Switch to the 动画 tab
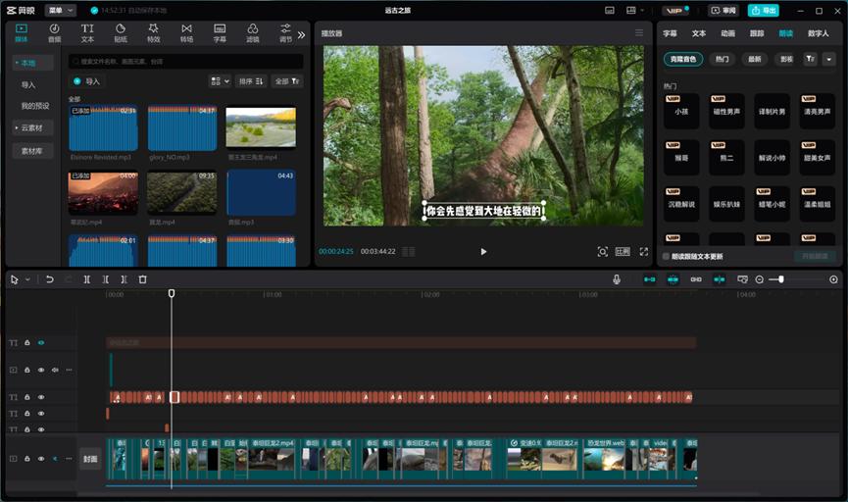Image resolution: width=848 pixels, height=502 pixels. pyautogui.click(x=727, y=33)
